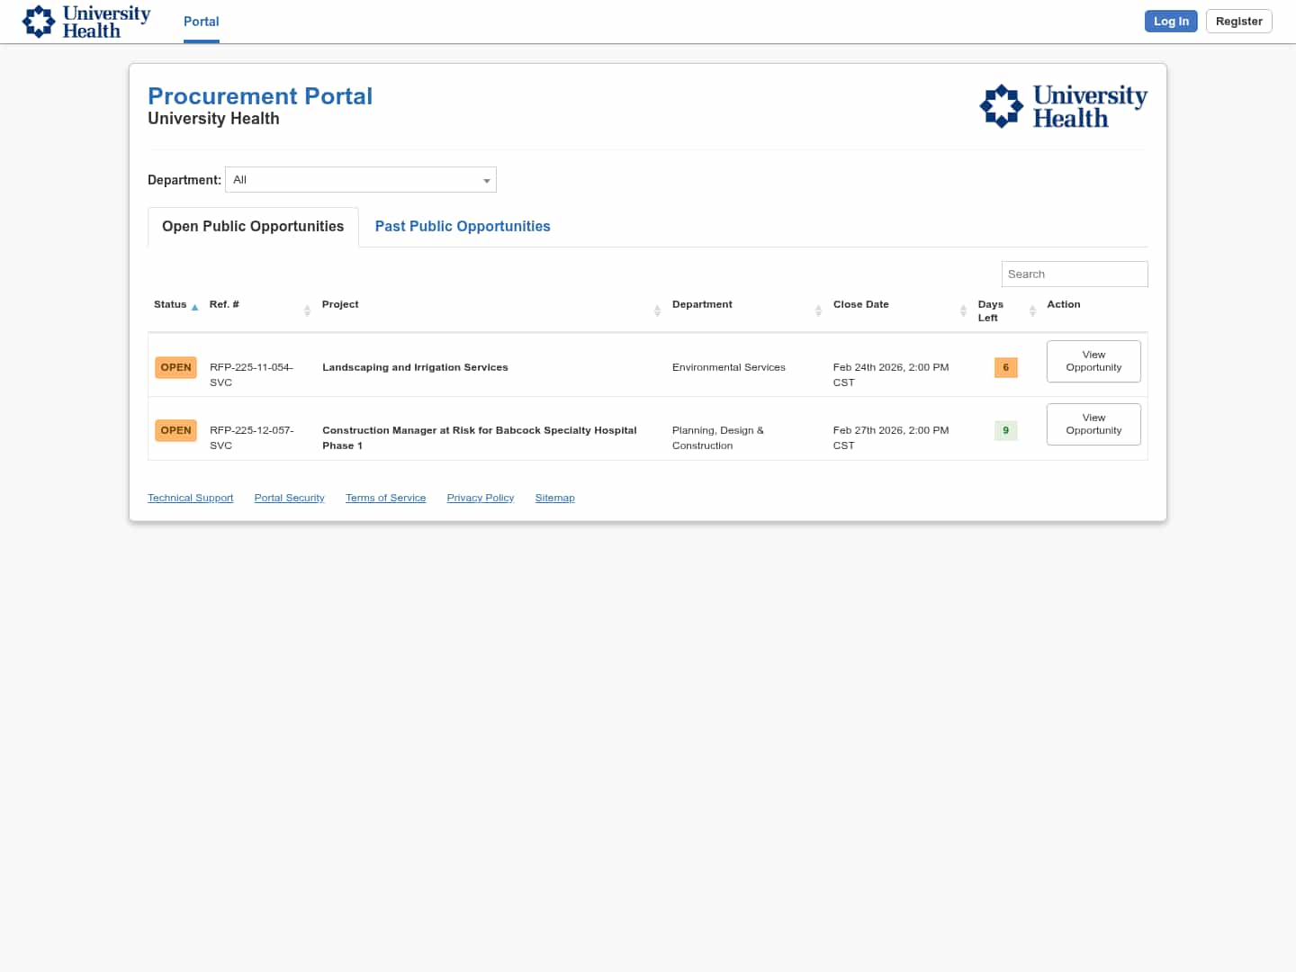Open the Technical Support footer link
1296x972 pixels.
190,498
